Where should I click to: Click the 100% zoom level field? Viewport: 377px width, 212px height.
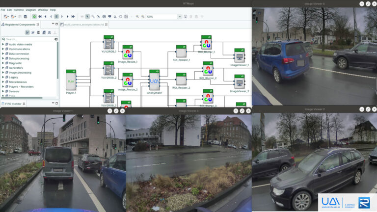[x=162, y=17]
